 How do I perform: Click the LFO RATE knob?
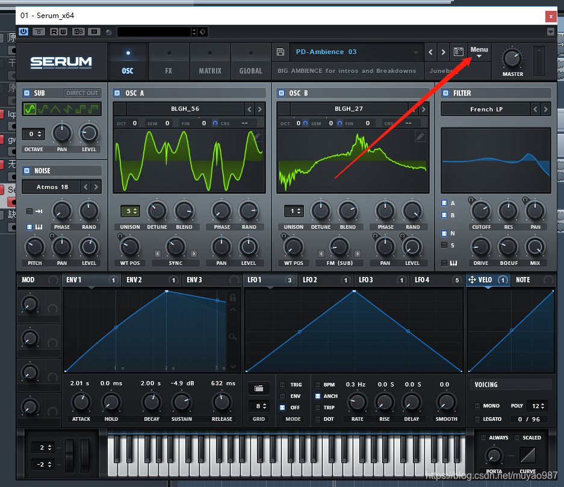pyautogui.click(x=357, y=402)
